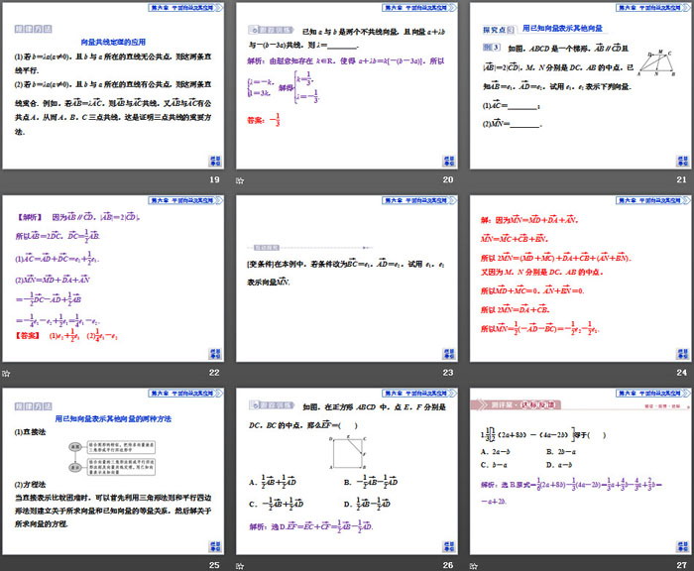694x571 pixels.
Task: Click the gray tag badge on slide 26
Action: point(272,405)
